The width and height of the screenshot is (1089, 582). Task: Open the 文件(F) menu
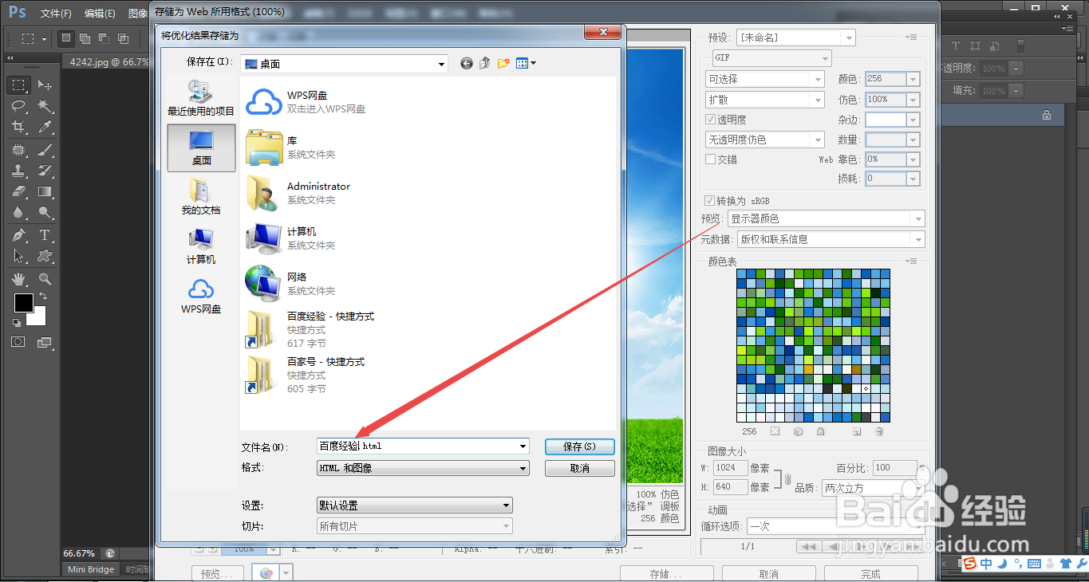[x=56, y=14]
